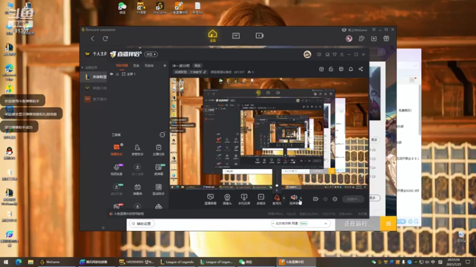The height and width of the screenshot is (267, 476).
Task: Click the download tool in second toolbox row
Action: [x=137, y=170]
